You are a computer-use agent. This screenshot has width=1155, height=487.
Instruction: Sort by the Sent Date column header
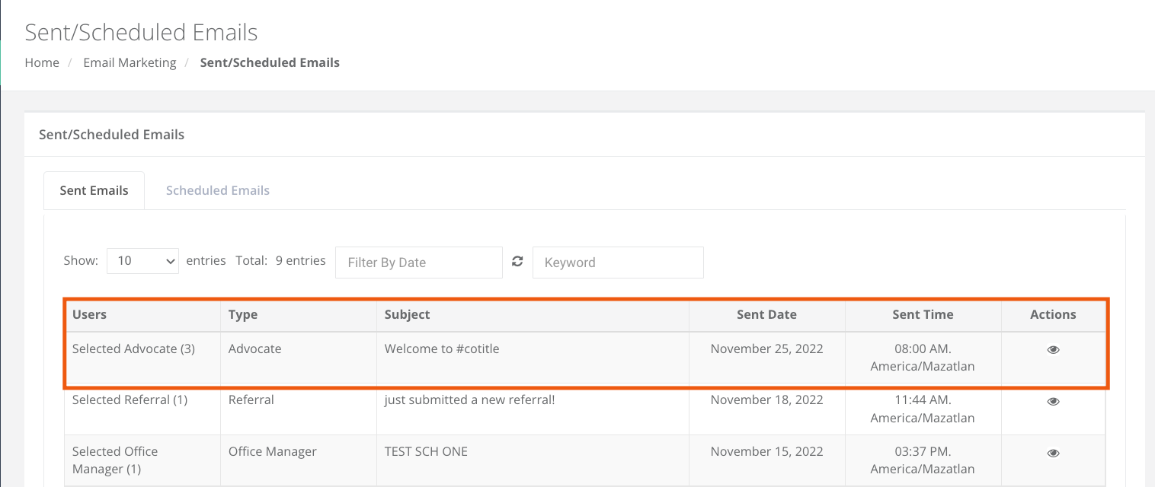(x=767, y=315)
